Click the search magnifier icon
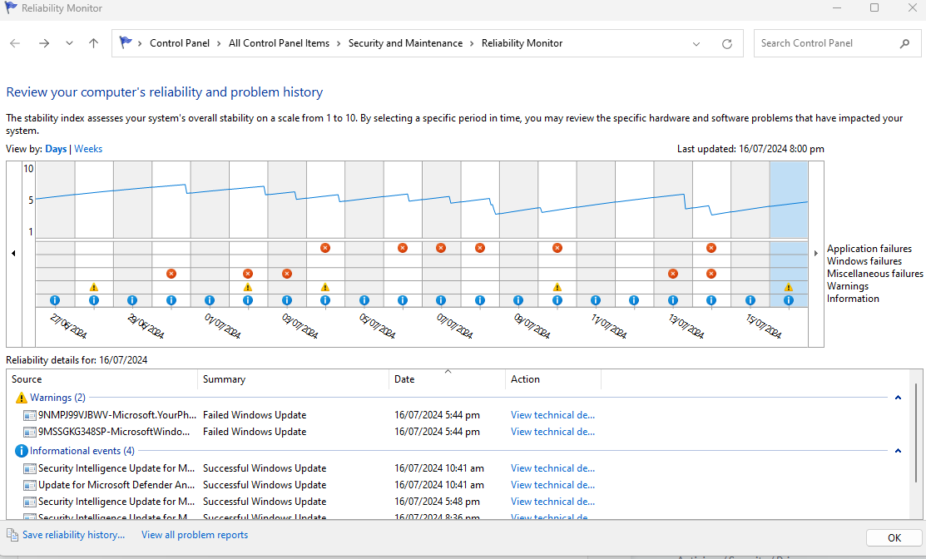 coord(904,43)
